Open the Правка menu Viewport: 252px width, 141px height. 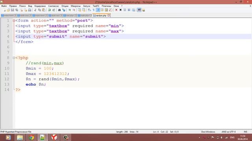13,6
